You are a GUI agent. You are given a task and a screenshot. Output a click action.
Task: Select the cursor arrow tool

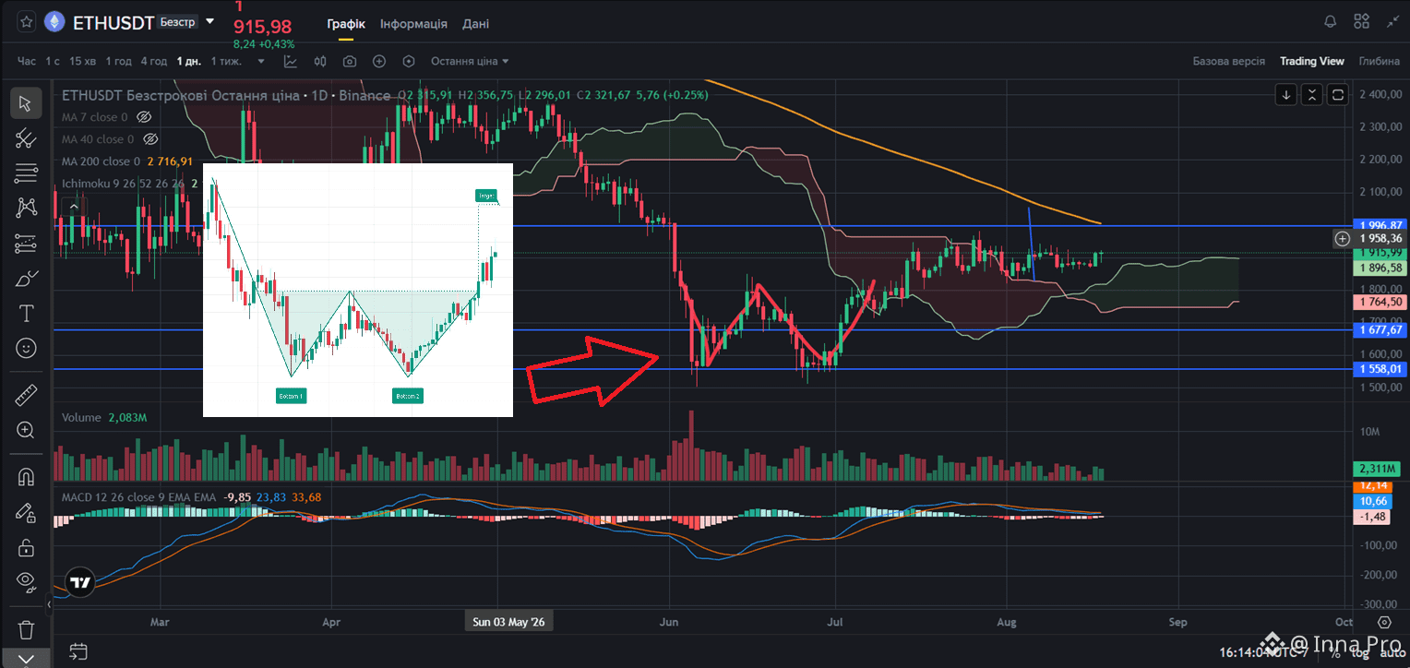point(26,102)
